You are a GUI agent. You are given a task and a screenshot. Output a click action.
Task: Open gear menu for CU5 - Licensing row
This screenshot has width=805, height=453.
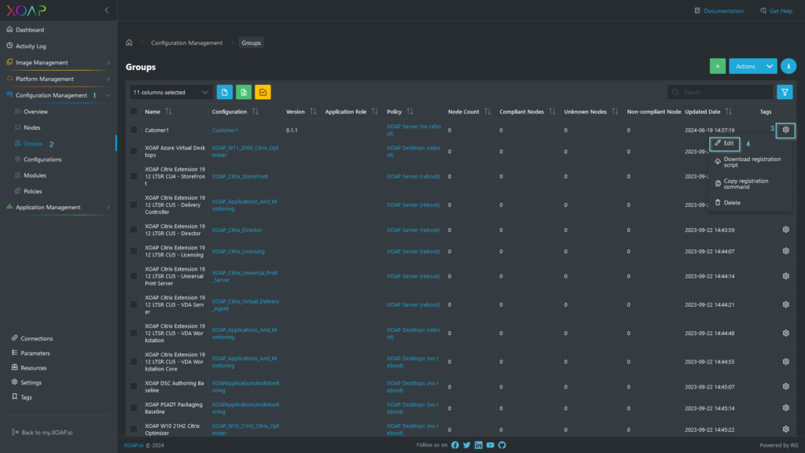click(x=785, y=251)
